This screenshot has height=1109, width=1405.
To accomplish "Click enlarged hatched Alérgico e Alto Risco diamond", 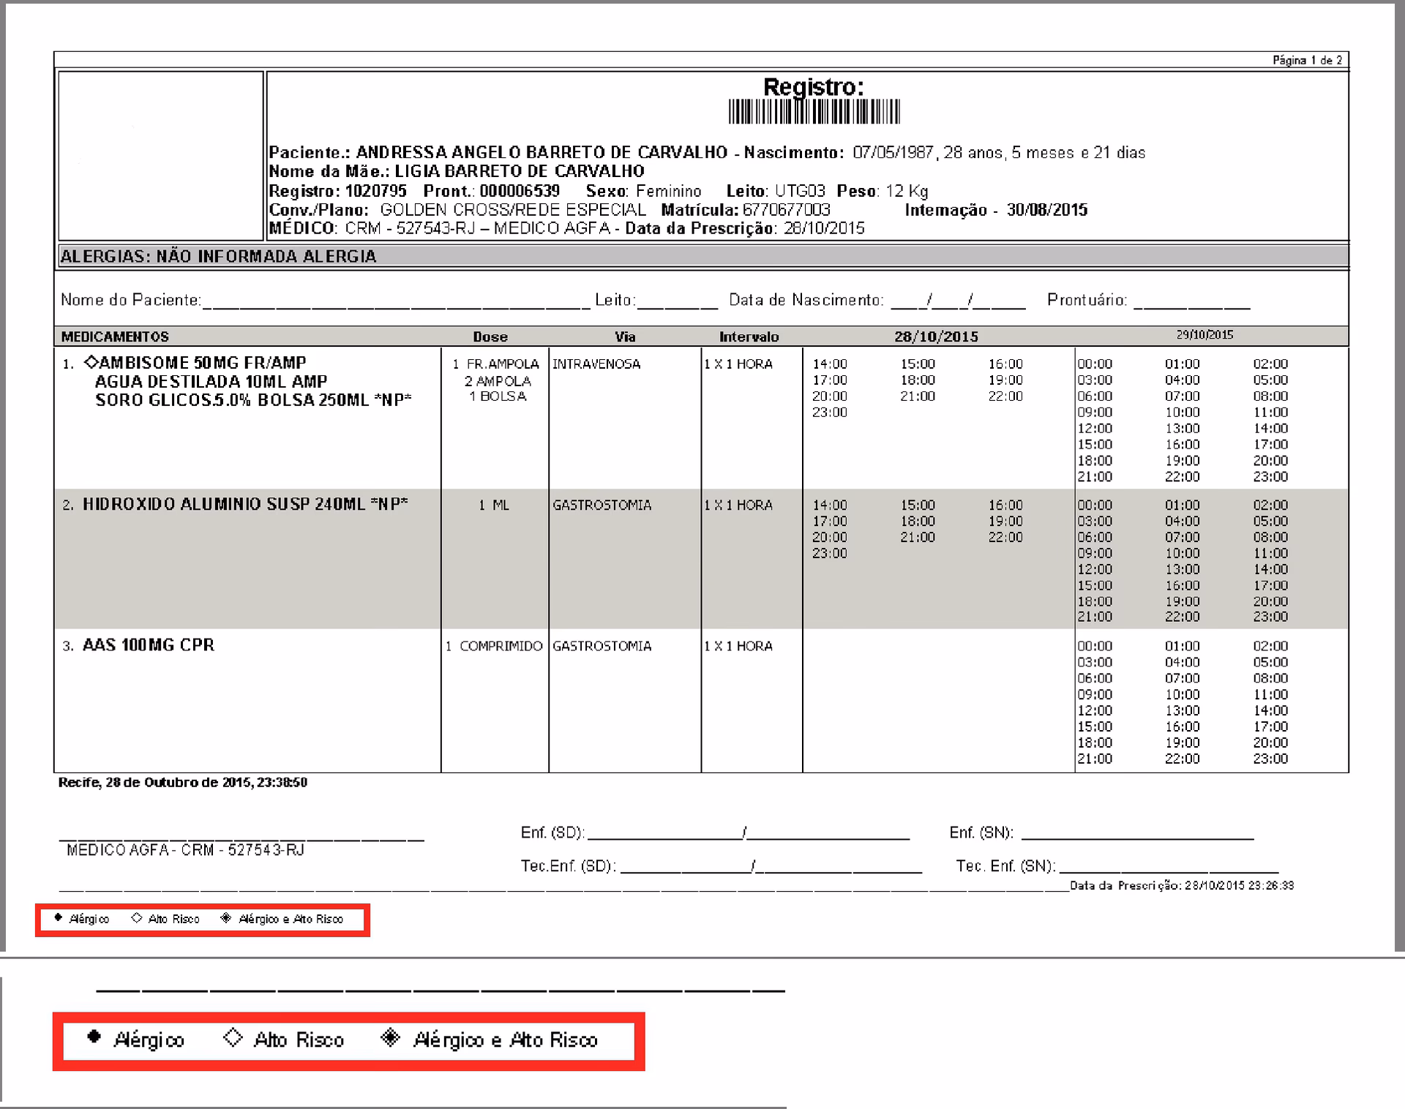I will (391, 1037).
